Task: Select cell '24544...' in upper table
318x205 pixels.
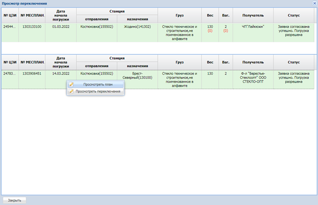Action: click(x=10, y=32)
